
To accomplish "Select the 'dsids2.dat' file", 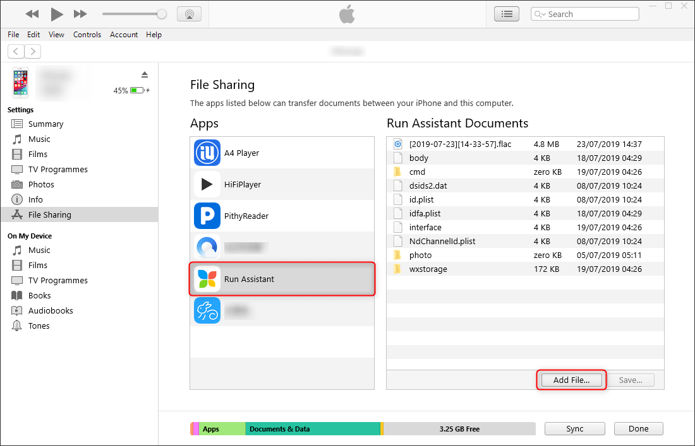I will pyautogui.click(x=525, y=186).
